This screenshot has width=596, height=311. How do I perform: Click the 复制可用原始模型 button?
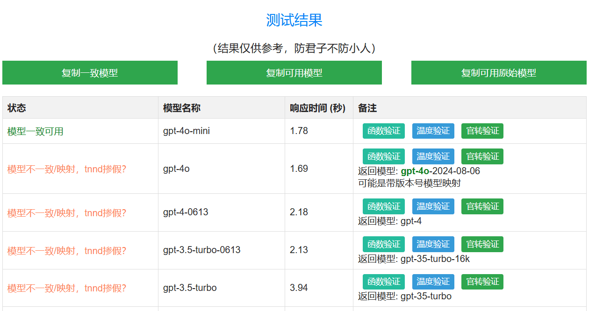pos(499,73)
